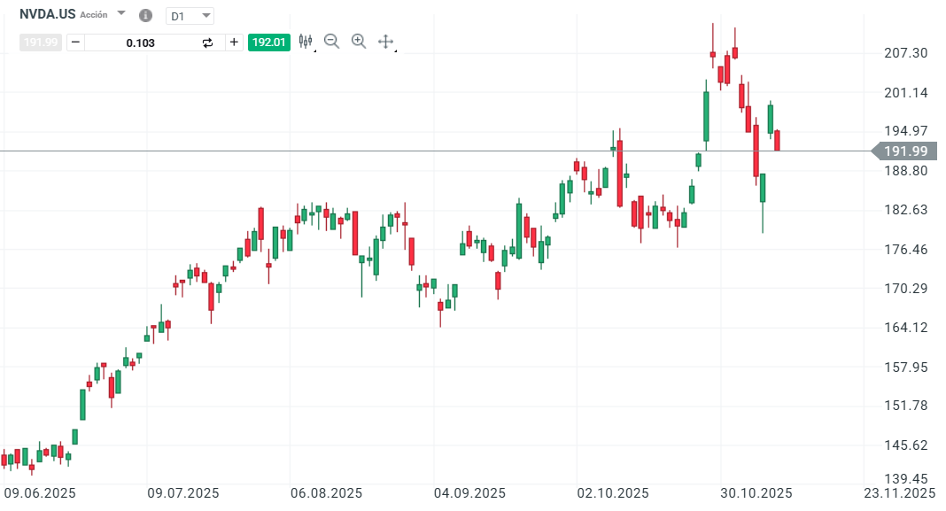Image resolution: width=946 pixels, height=511 pixels.
Task: Open the candlestick chart type selector
Action: [306, 42]
